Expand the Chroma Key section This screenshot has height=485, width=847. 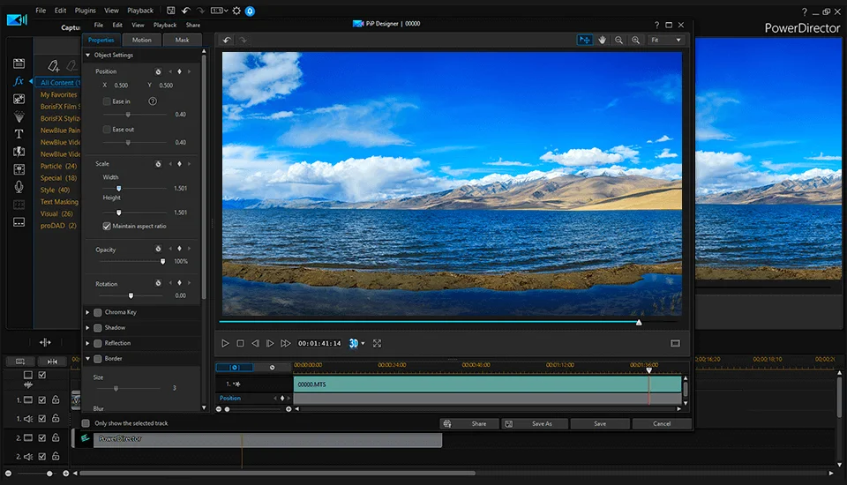pos(87,312)
